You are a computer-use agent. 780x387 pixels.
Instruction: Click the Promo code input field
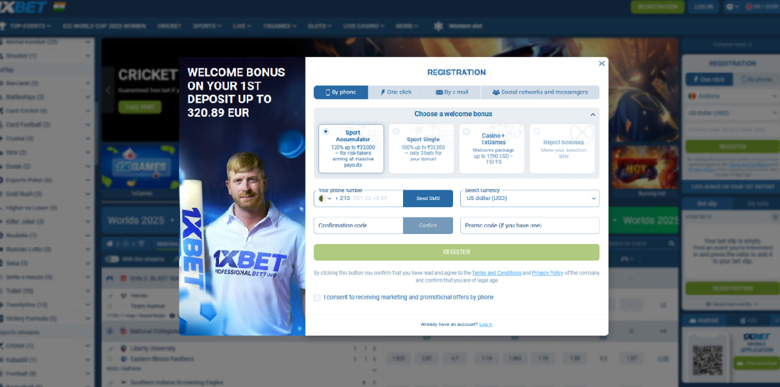[x=530, y=225]
